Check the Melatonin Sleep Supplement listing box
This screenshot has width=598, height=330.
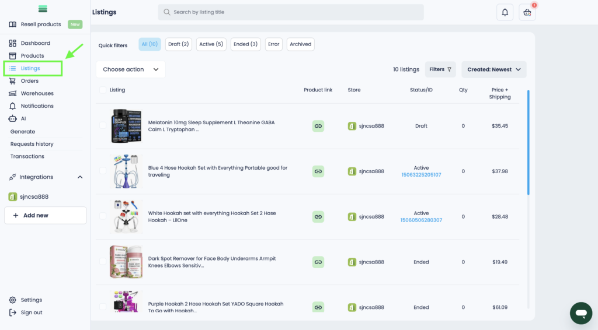pyautogui.click(x=103, y=126)
